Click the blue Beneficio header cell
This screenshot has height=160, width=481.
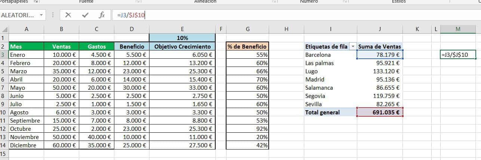click(132, 46)
